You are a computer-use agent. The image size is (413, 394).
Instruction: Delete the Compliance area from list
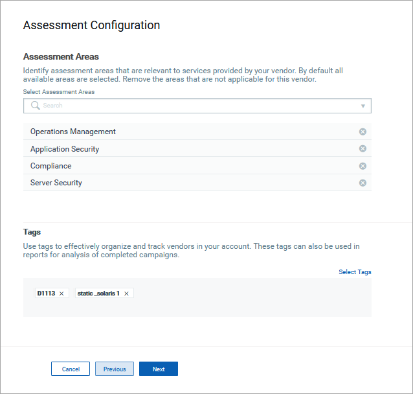(x=363, y=166)
